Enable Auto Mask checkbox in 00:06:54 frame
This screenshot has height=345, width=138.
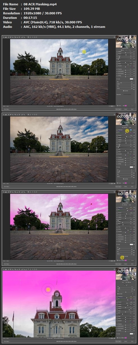click(123, 179)
